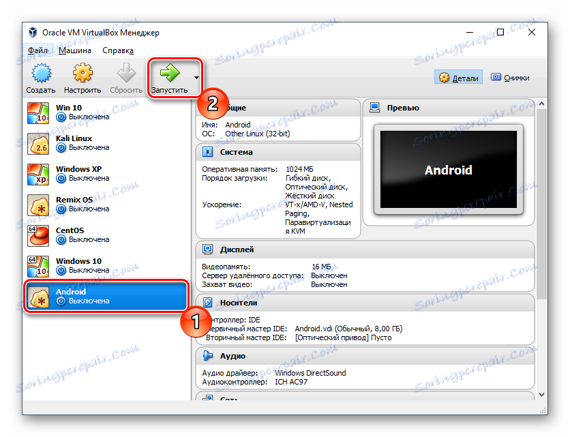
Task: Start the VM with the Запустить green arrow
Action: [x=170, y=73]
